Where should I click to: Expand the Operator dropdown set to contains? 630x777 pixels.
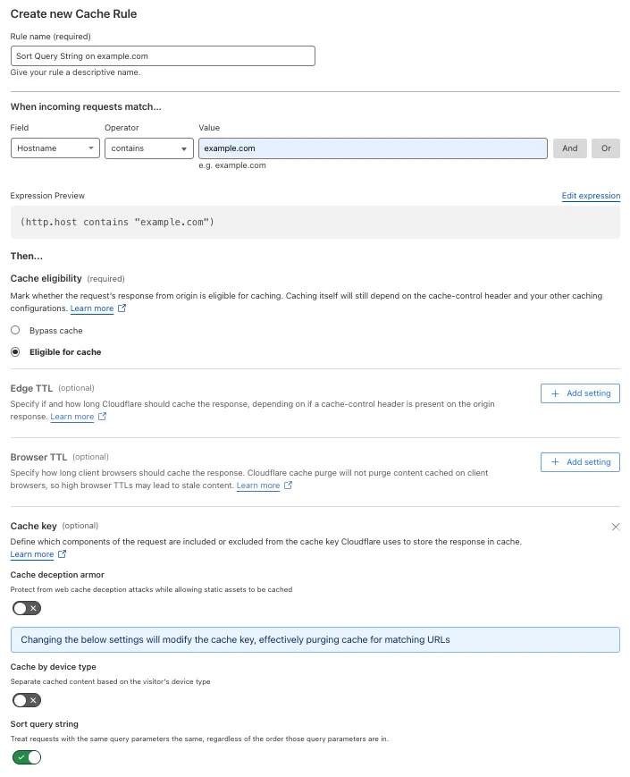tap(148, 148)
